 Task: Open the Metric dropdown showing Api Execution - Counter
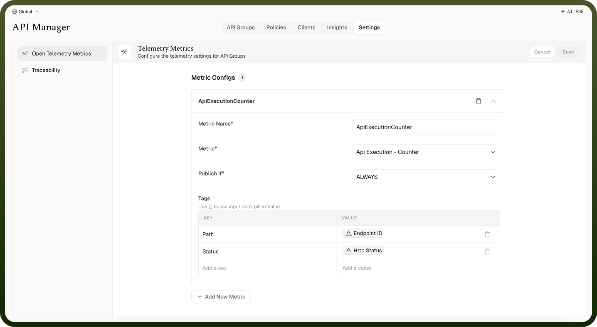(x=426, y=152)
